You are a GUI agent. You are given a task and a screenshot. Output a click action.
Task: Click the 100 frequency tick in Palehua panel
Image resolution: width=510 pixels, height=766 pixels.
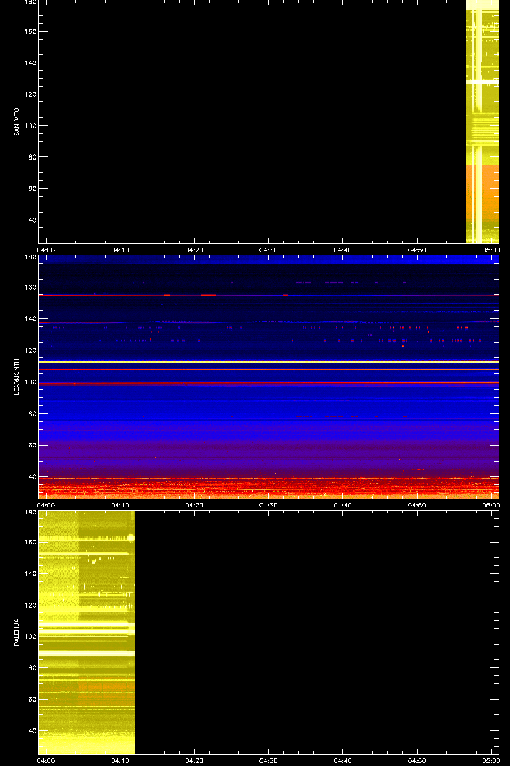point(30,636)
